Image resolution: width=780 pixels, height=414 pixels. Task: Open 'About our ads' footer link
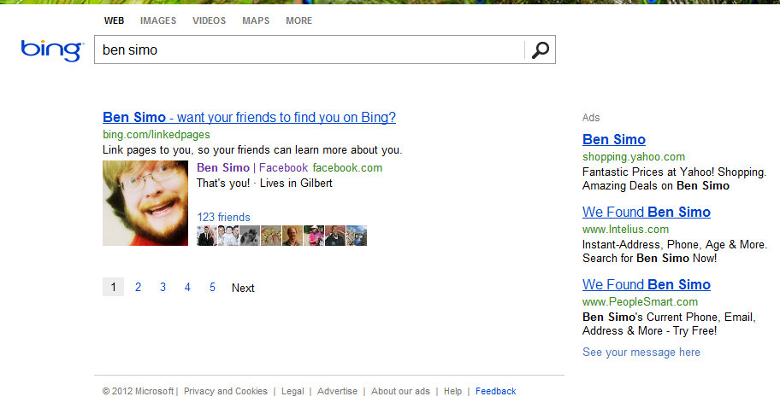pos(400,391)
